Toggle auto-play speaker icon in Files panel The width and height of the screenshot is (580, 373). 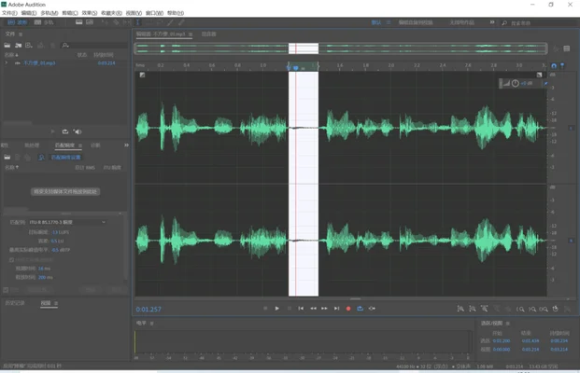tap(77, 131)
